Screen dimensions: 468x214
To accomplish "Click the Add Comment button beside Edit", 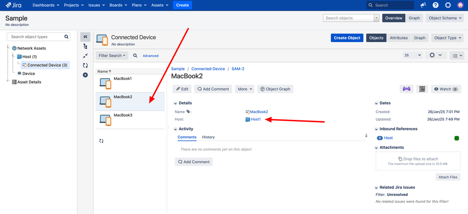I will 213,89.
